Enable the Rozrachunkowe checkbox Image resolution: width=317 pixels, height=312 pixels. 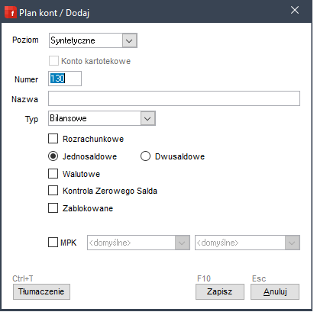[x=53, y=139]
